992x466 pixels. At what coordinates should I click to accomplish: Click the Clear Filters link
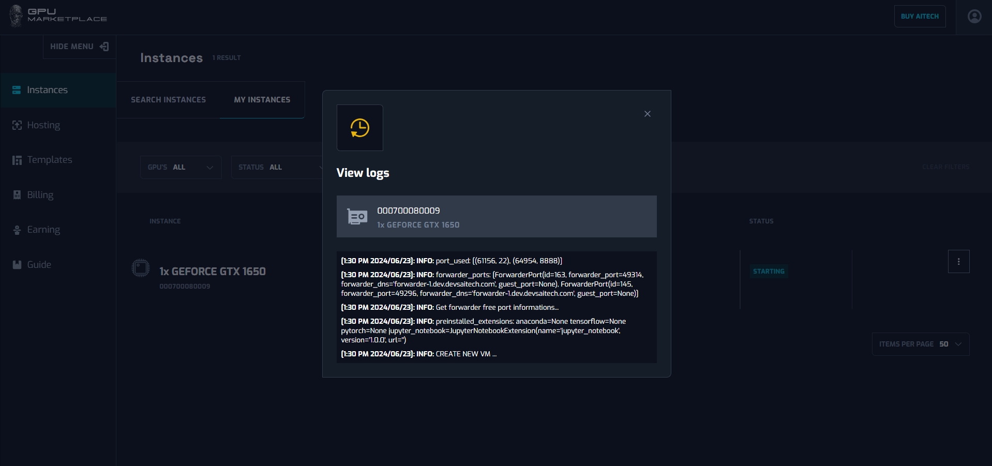click(945, 167)
